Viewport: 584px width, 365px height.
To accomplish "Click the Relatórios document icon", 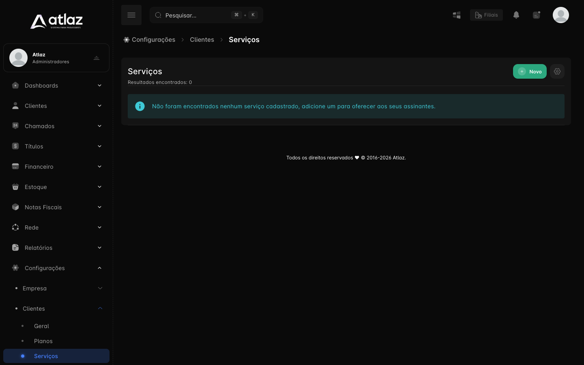I will click(x=15, y=247).
